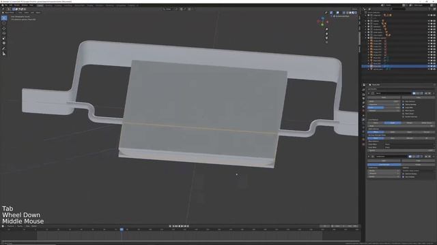
Task: Open Inner Miter dropdown
Action: [x=409, y=147]
